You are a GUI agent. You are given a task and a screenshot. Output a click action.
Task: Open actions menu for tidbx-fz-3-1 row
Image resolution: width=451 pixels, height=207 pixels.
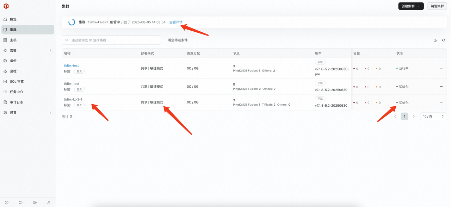click(x=441, y=102)
